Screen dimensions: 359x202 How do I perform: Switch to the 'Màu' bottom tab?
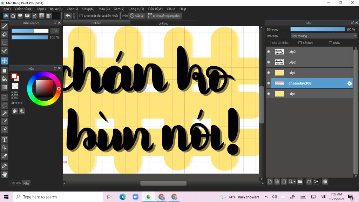click(26, 183)
